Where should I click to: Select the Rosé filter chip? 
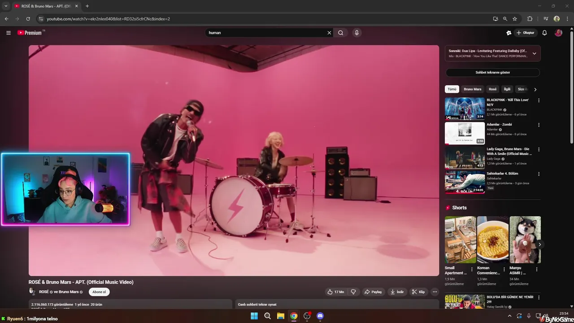(492, 89)
